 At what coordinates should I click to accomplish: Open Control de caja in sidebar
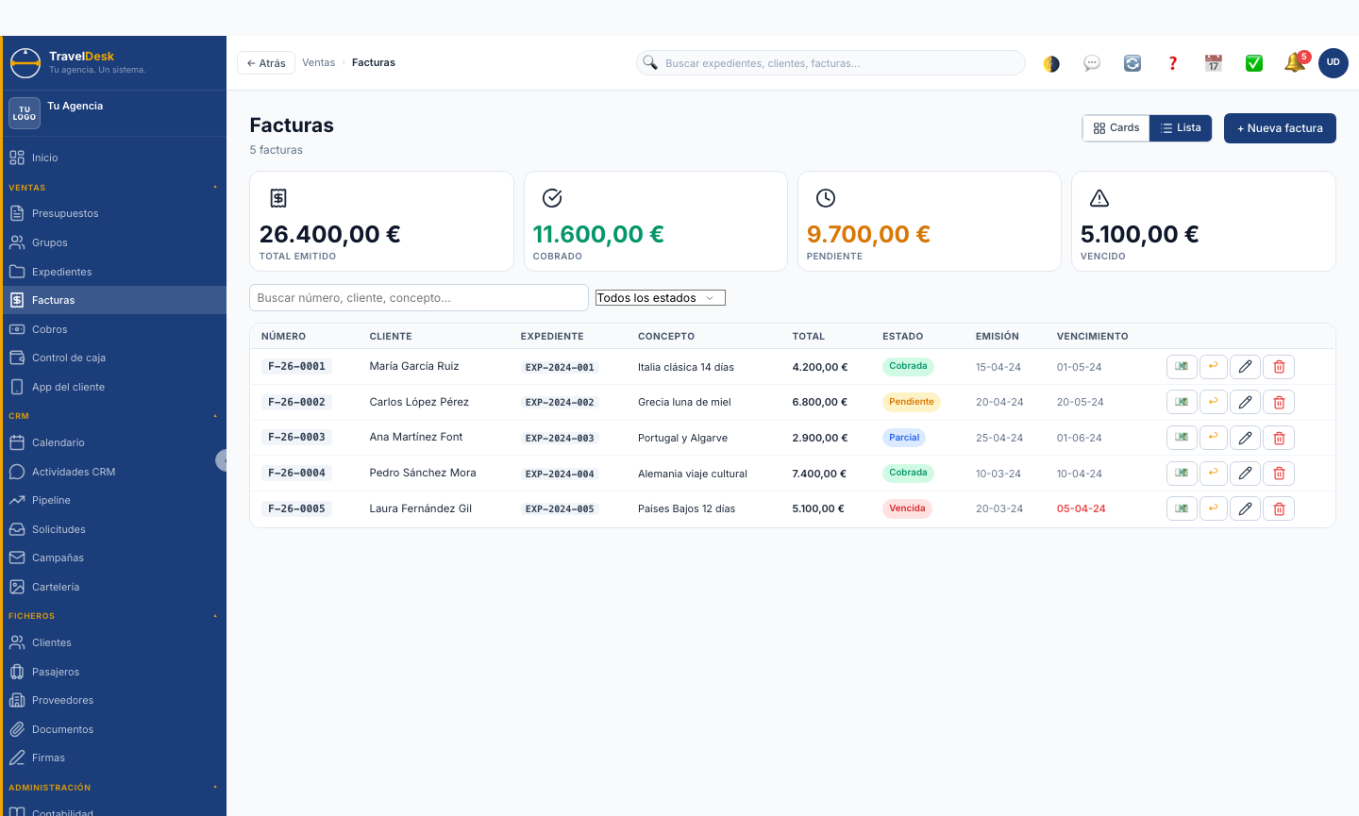pos(113,358)
